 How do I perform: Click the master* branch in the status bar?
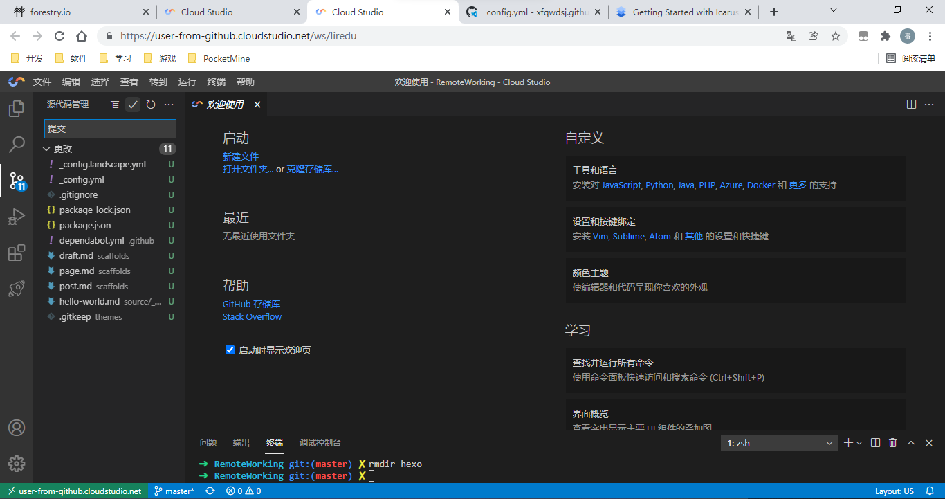click(174, 491)
